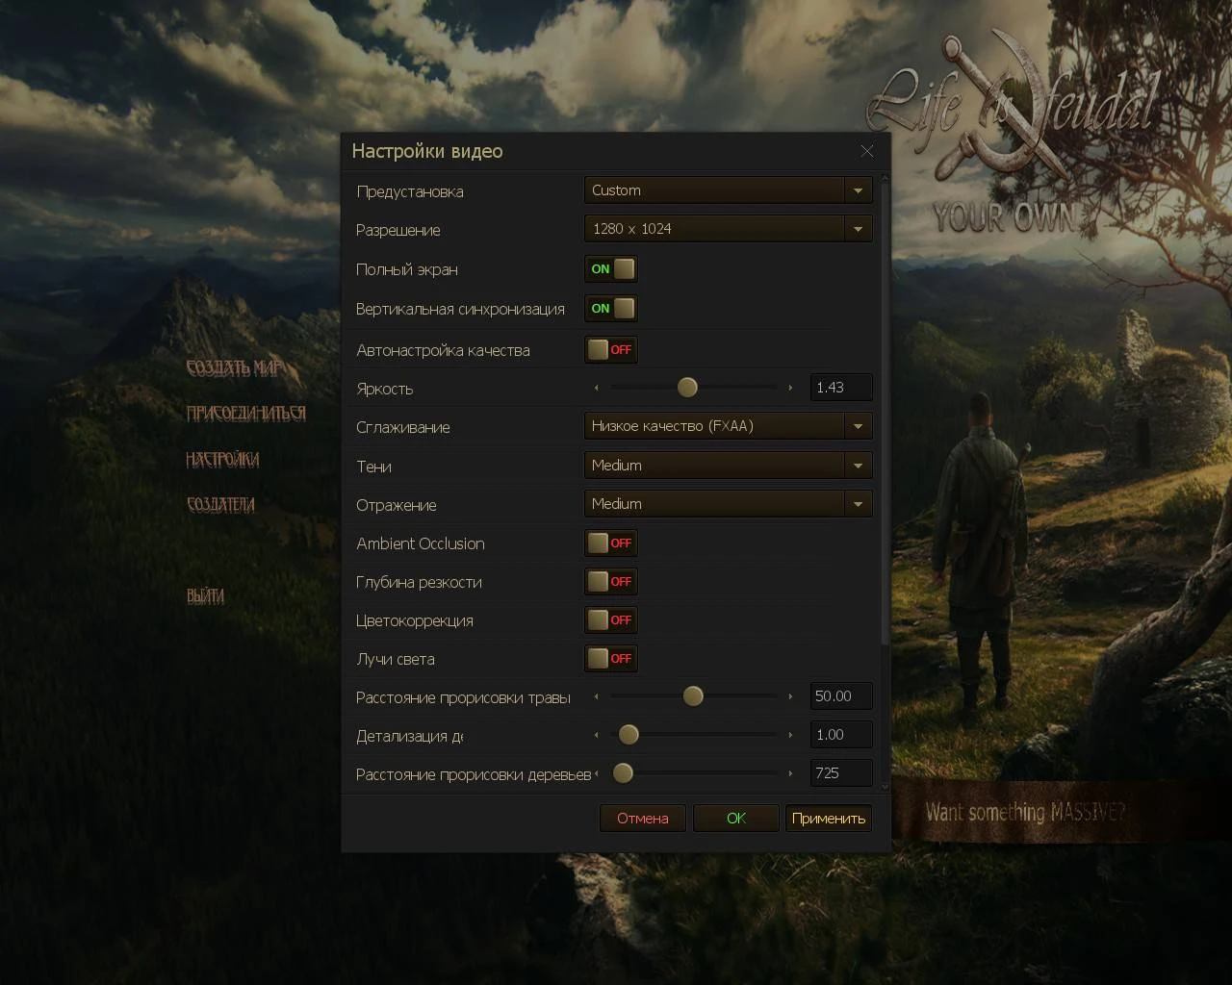Open the Отражение reflections dropdown

click(856, 503)
